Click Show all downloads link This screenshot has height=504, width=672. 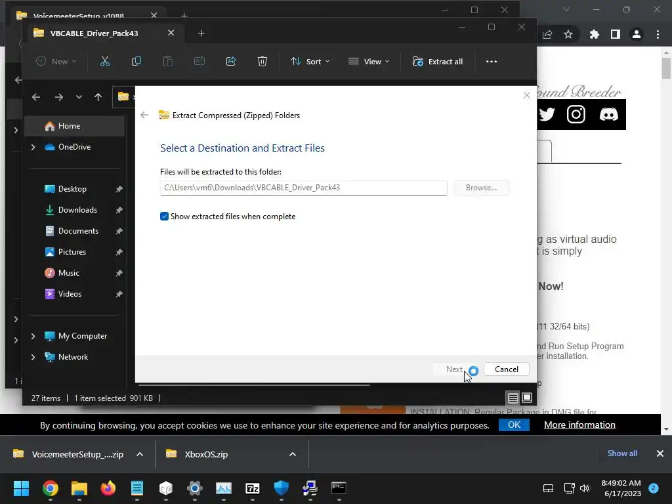(x=622, y=453)
